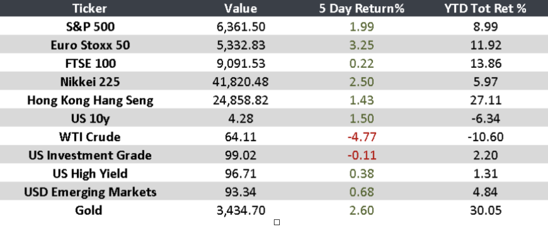The width and height of the screenshot is (548, 227).
Task: Click the Value column header
Action: [240, 8]
